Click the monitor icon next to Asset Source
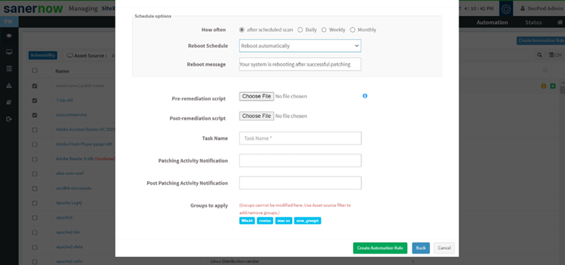 click(x=70, y=56)
